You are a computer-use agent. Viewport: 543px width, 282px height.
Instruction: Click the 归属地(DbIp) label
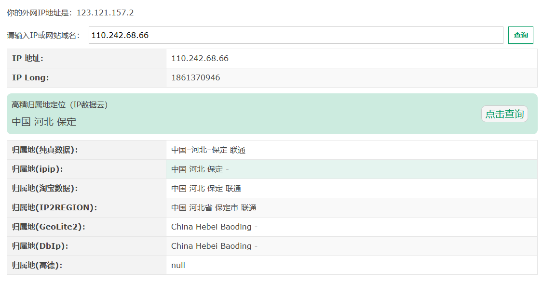[40, 246]
